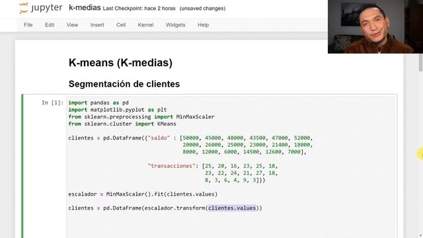
Task: Click the highlighted clientes.values text
Action: [x=232, y=208]
